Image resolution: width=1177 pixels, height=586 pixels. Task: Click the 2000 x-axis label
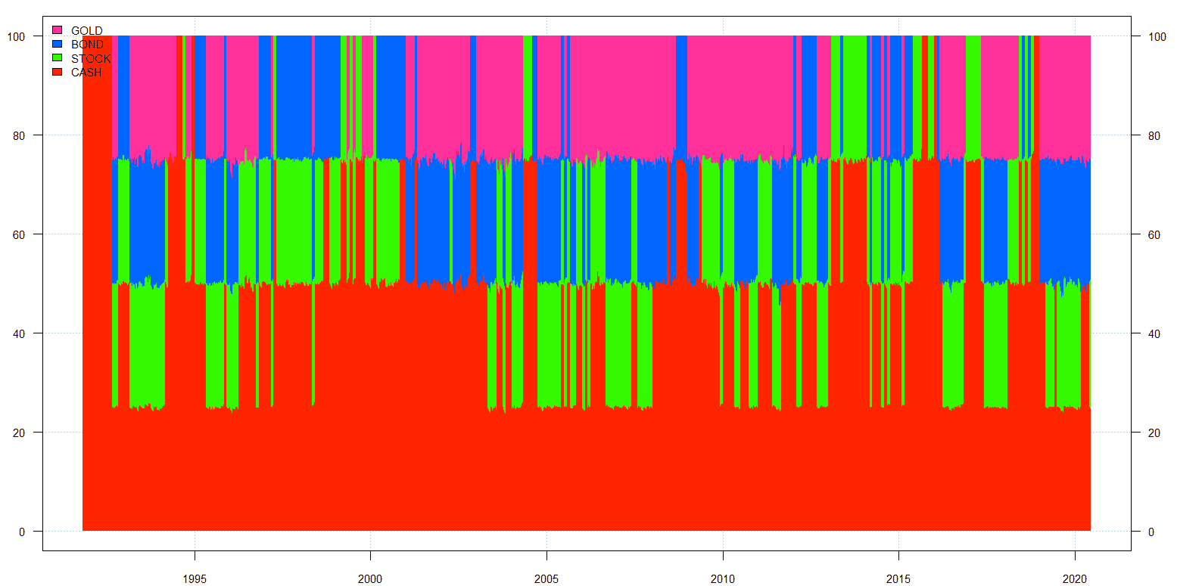(x=370, y=578)
